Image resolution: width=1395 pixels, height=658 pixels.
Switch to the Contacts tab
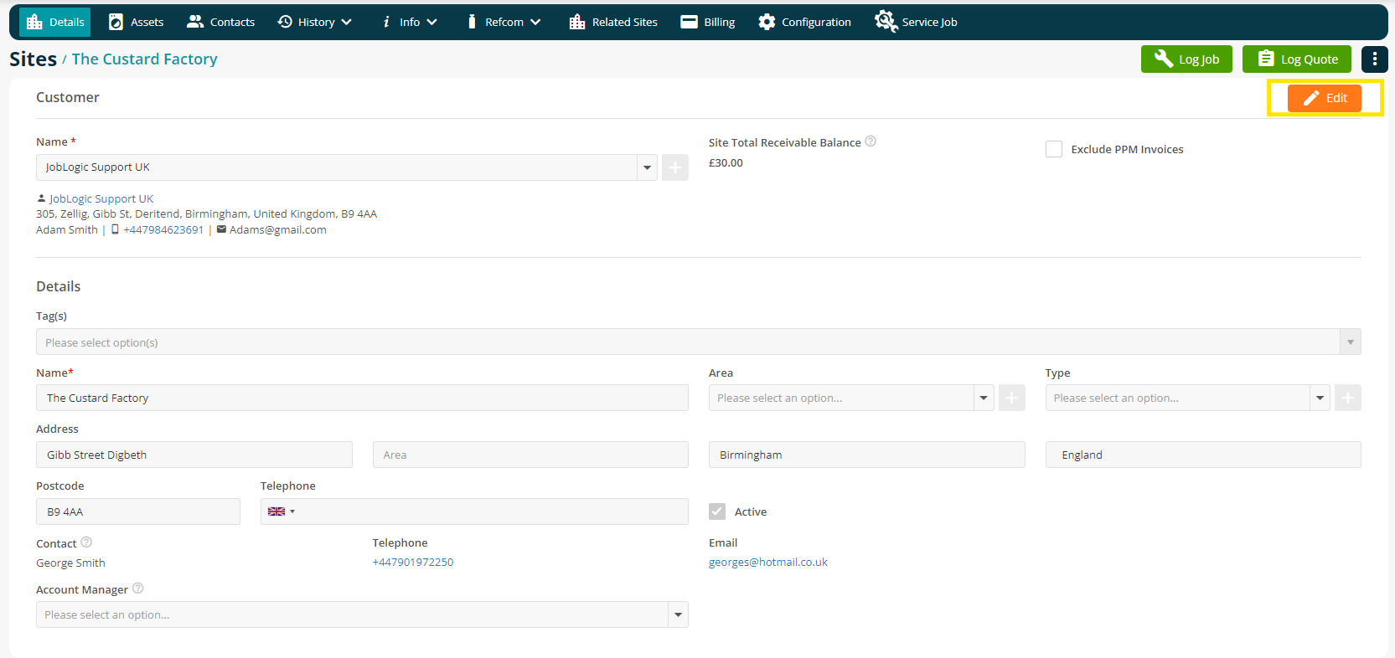(220, 22)
